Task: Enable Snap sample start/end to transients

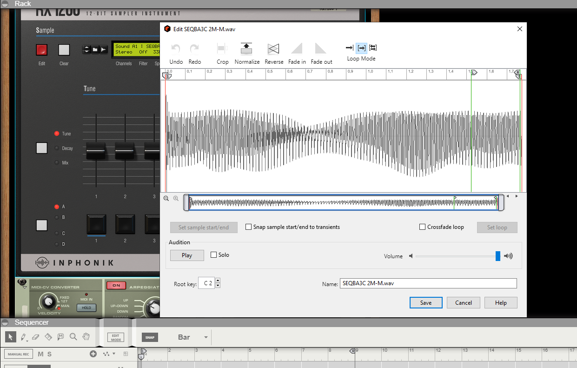Action: [x=249, y=227]
